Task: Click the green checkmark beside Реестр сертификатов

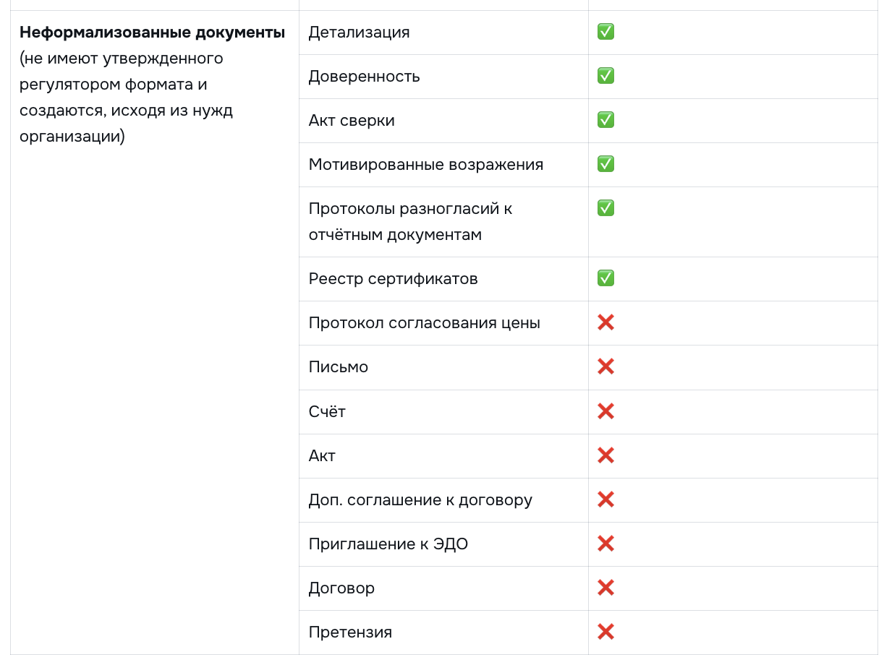Action: click(605, 278)
